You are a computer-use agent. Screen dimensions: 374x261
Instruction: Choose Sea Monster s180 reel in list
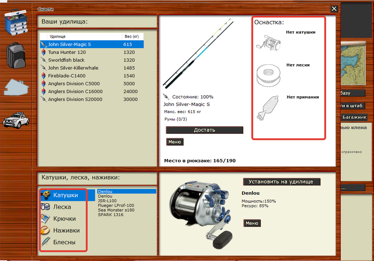pos(116,210)
